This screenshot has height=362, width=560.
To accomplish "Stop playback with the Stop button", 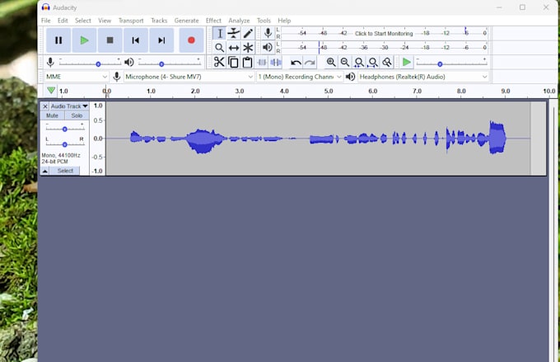I will (110, 40).
